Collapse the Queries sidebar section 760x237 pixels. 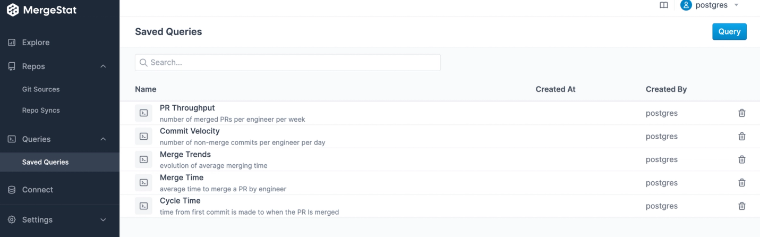tap(103, 139)
